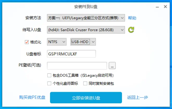The height and width of the screenshot is (109, 172).
Task: Focus the empty PE壁纸 path field
Action: (77, 66)
